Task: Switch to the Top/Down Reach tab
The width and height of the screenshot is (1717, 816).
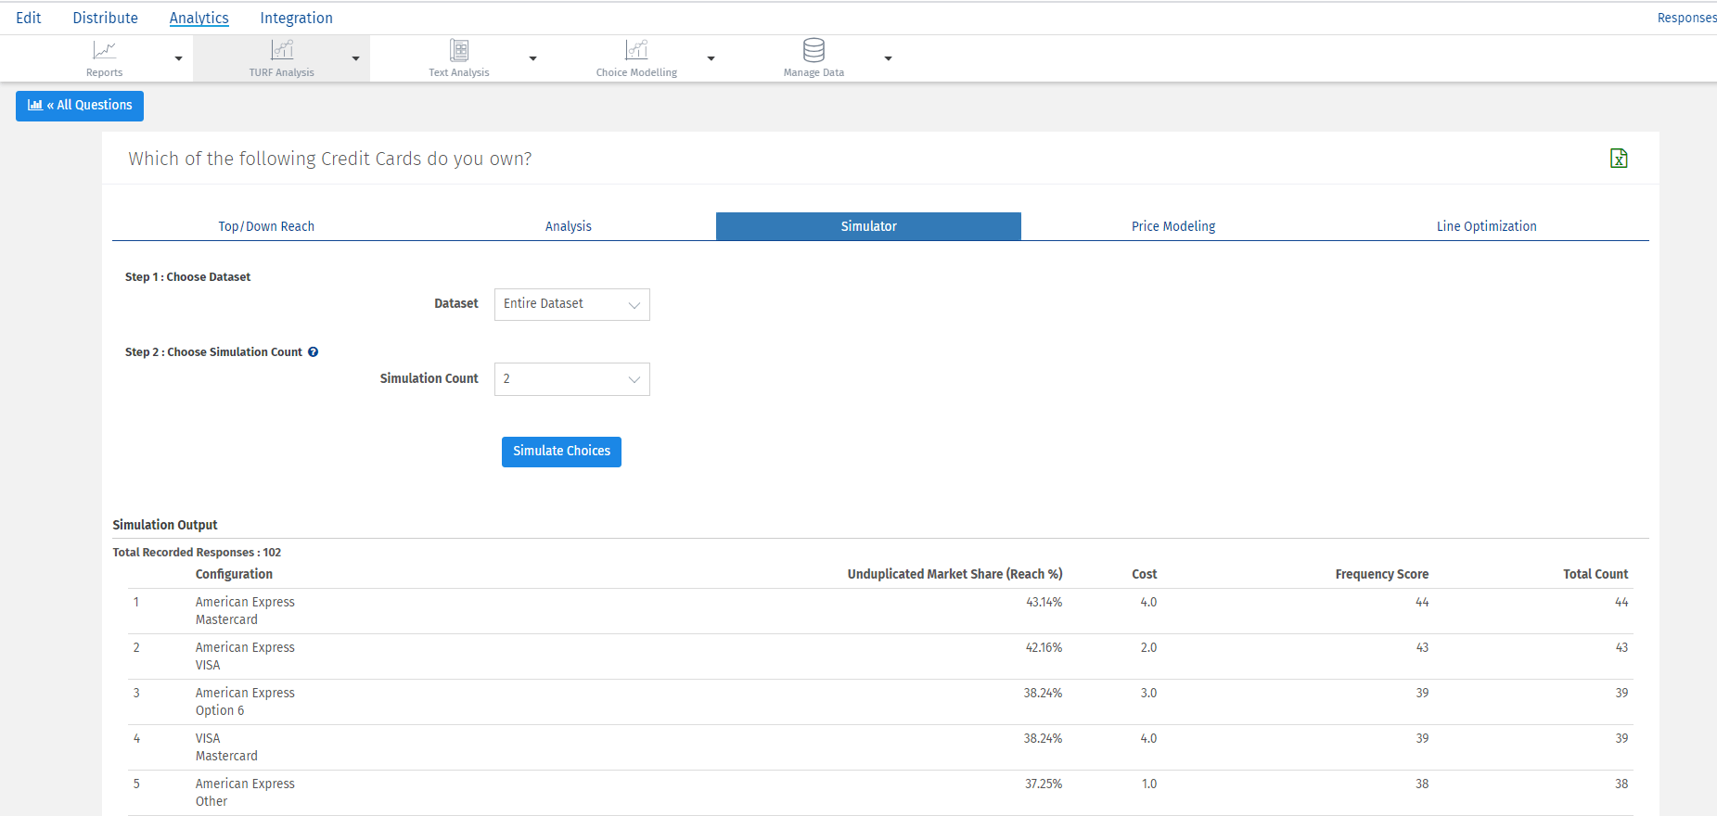Action: point(266,226)
